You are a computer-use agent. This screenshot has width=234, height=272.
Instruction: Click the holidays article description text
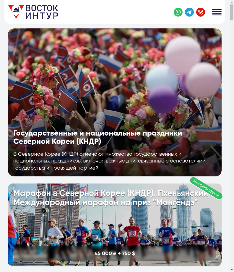pos(109,161)
